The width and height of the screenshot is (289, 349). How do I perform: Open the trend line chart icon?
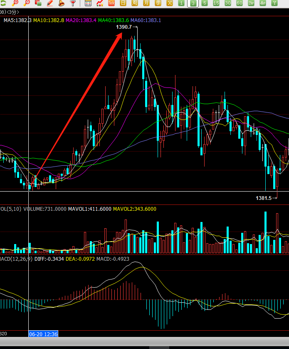[100, 3]
